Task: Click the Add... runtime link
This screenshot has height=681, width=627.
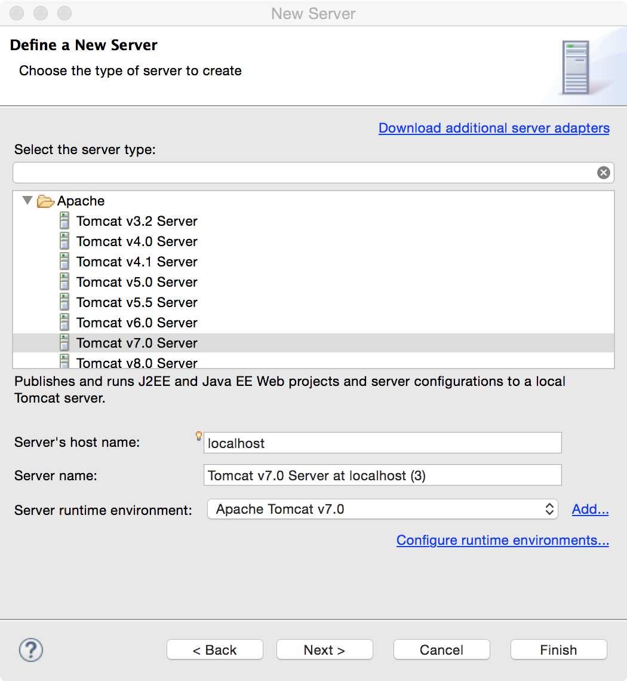Action: tap(590, 509)
